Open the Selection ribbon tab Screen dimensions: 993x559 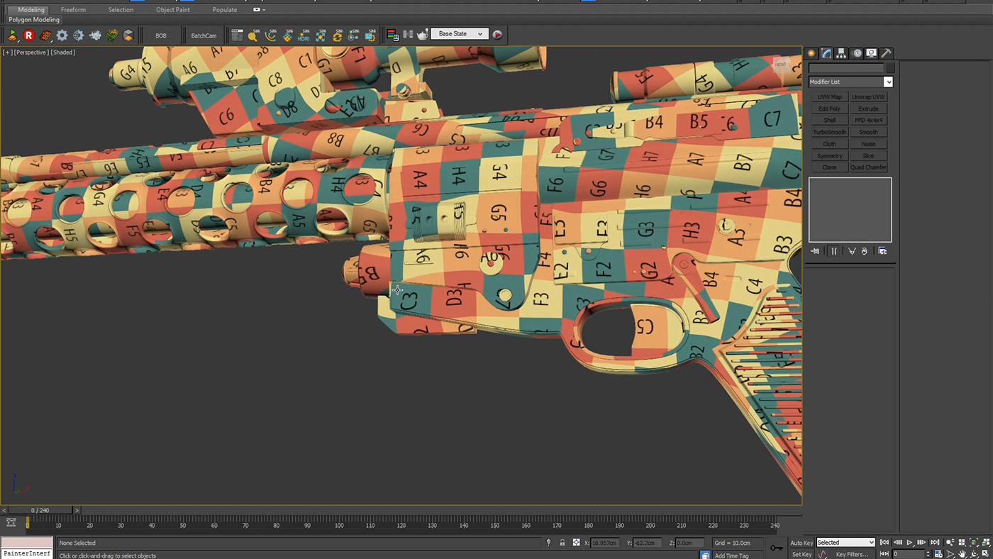121,10
